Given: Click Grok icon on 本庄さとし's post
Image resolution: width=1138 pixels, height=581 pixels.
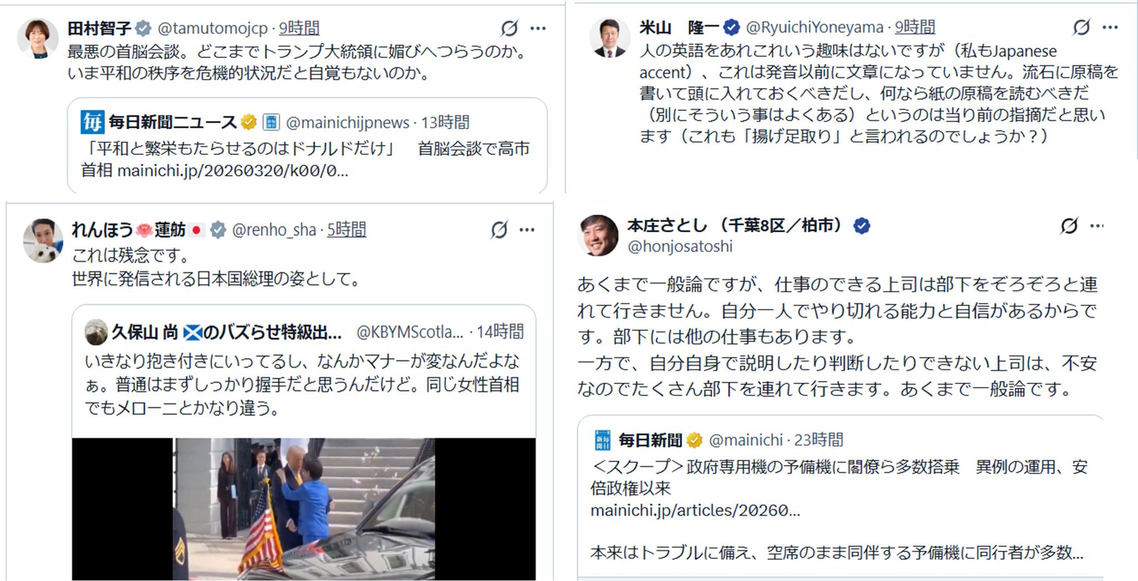Looking at the screenshot, I should tap(1069, 226).
